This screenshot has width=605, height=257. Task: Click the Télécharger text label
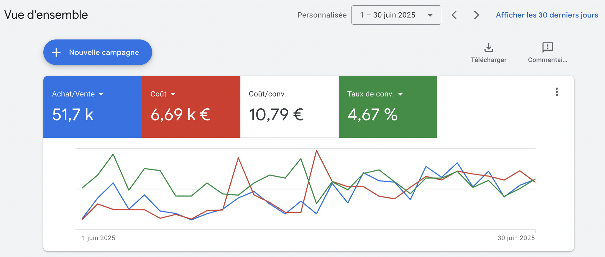(x=489, y=60)
